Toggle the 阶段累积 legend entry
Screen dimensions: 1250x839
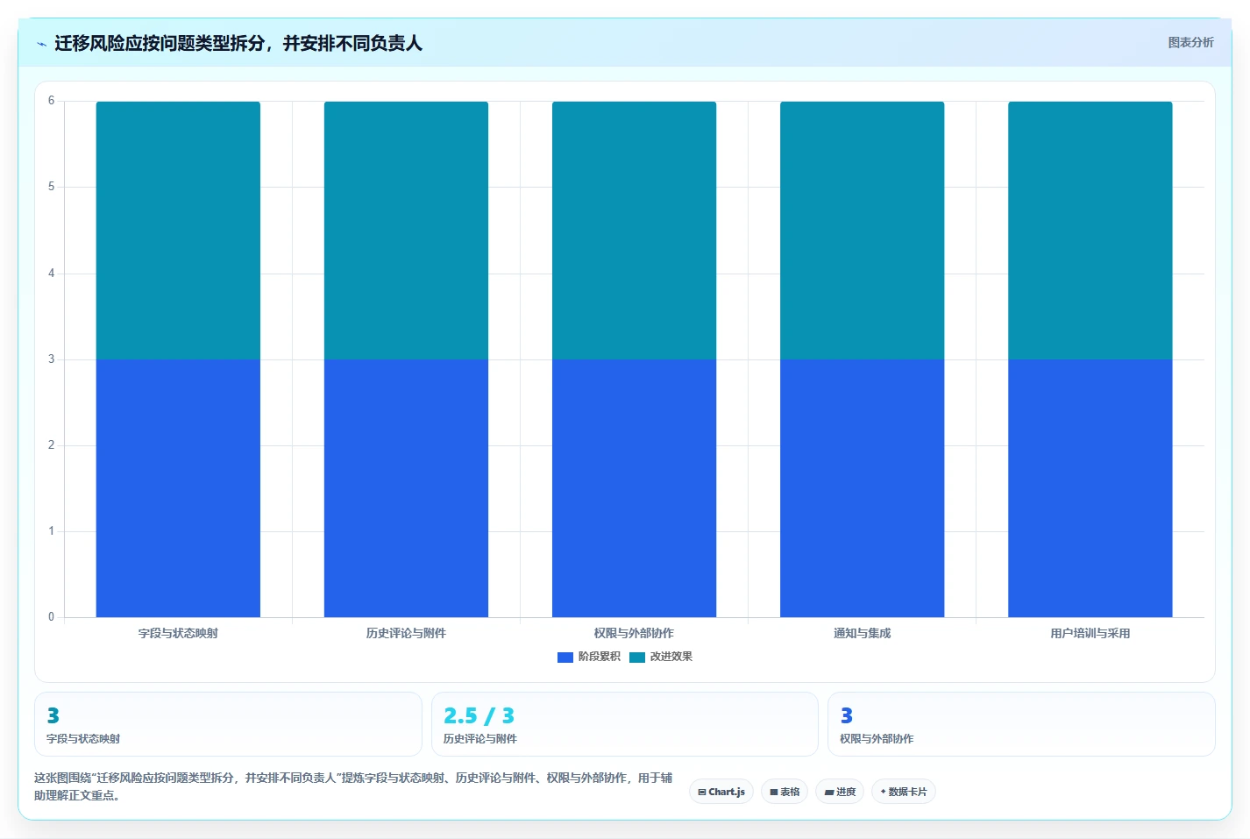point(589,657)
